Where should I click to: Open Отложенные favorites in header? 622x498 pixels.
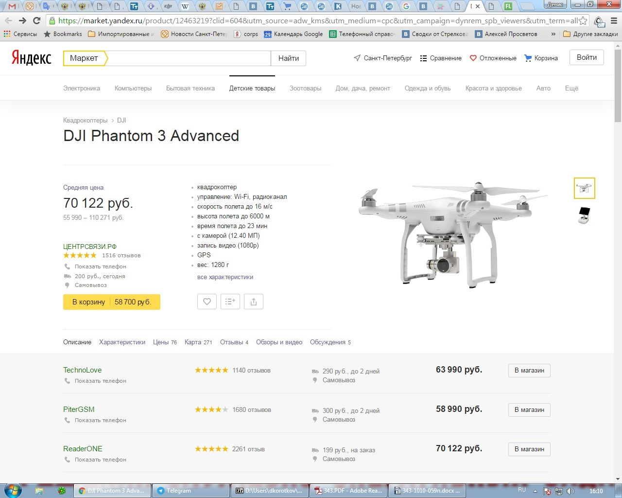pyautogui.click(x=493, y=58)
